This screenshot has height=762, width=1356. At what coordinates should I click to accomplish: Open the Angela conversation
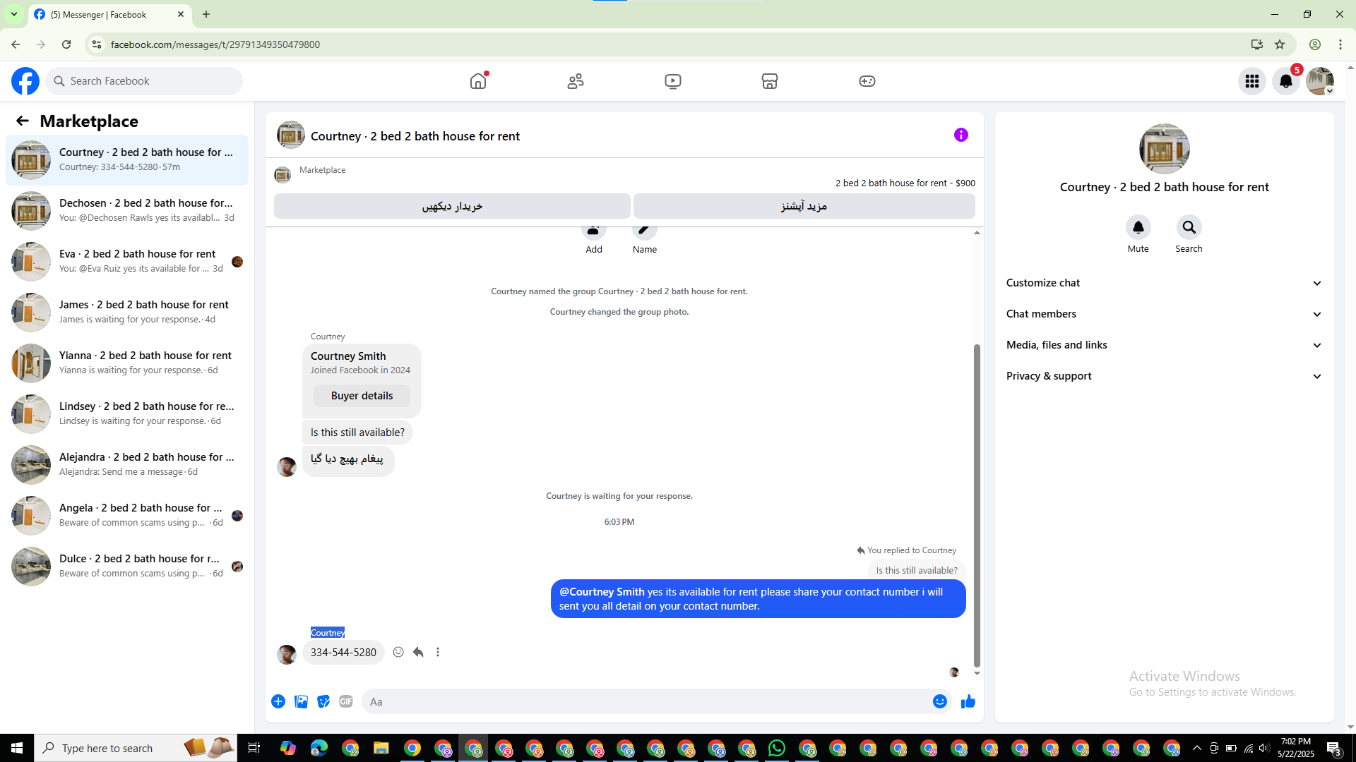point(127,516)
